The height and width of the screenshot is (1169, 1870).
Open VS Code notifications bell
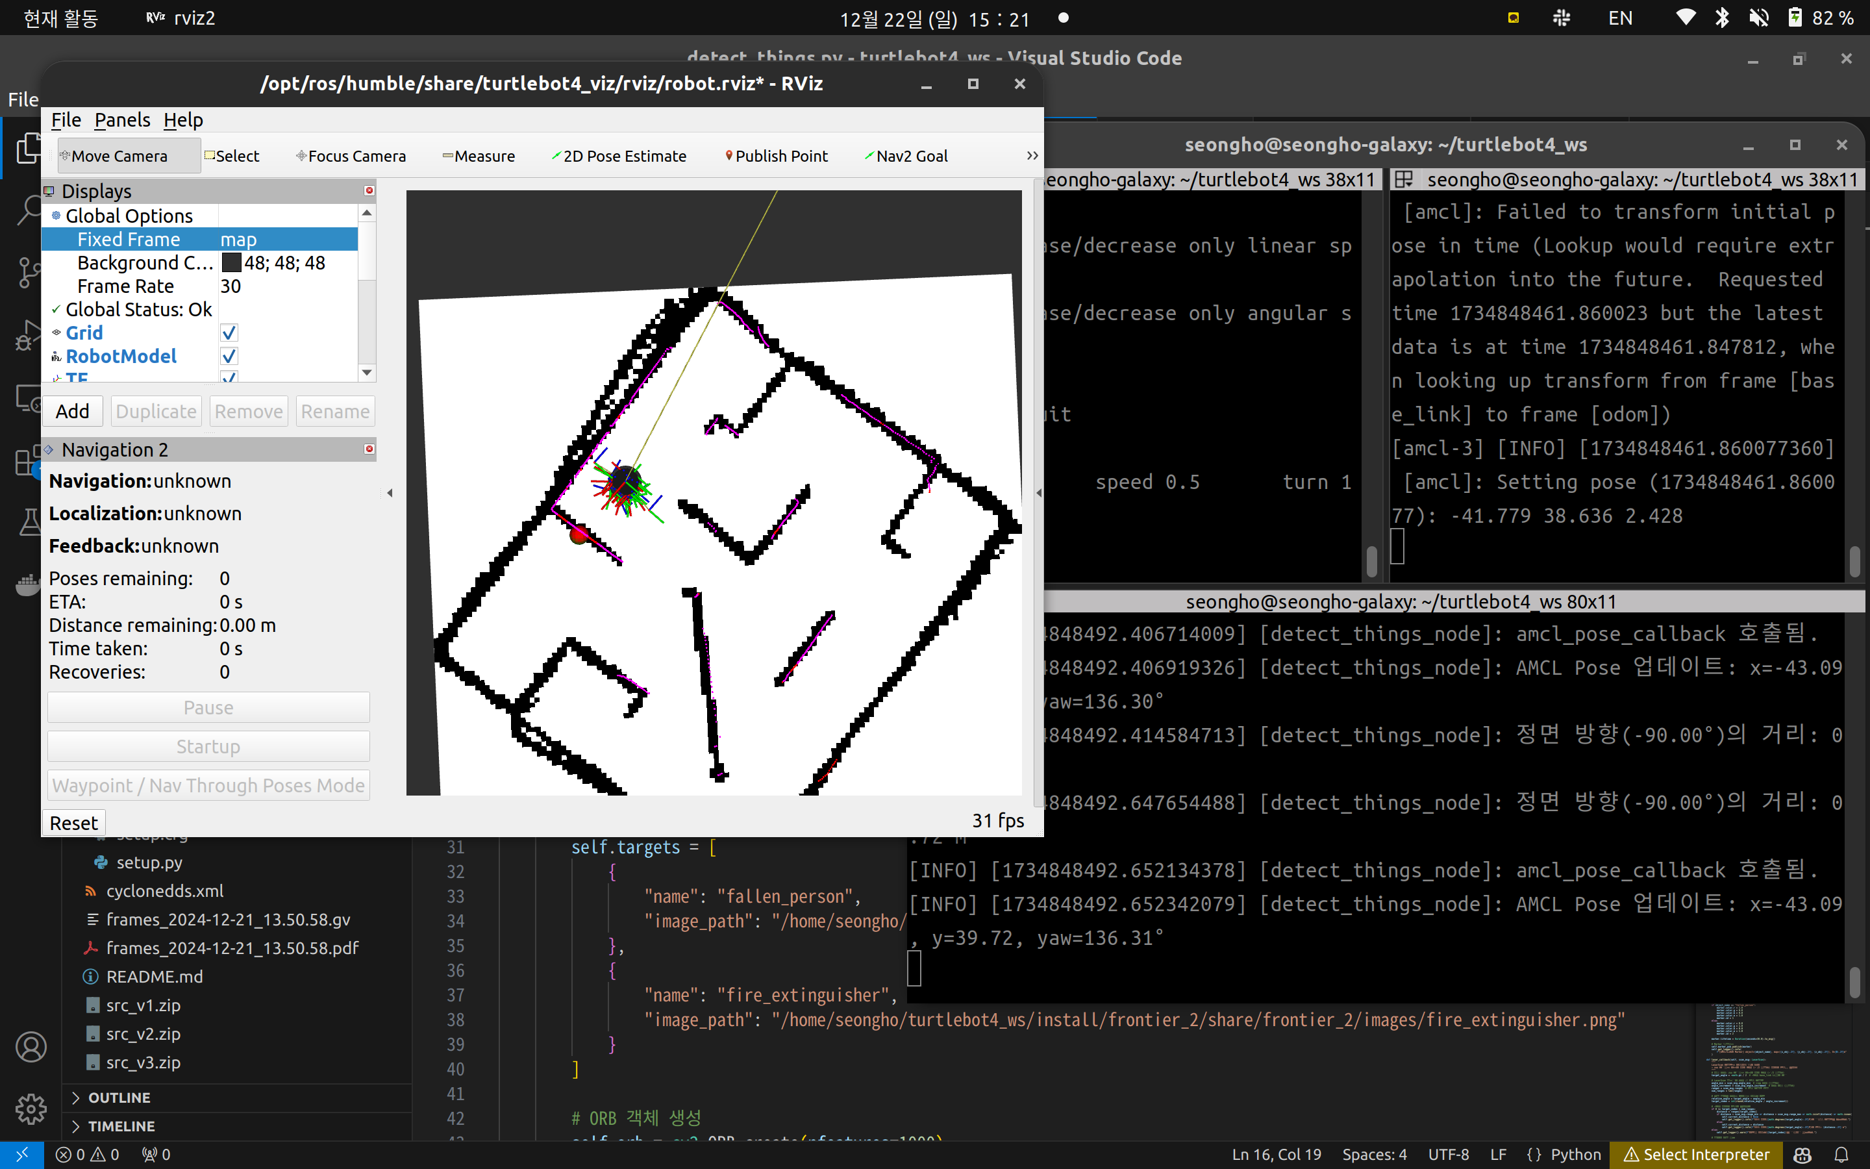(1841, 1154)
